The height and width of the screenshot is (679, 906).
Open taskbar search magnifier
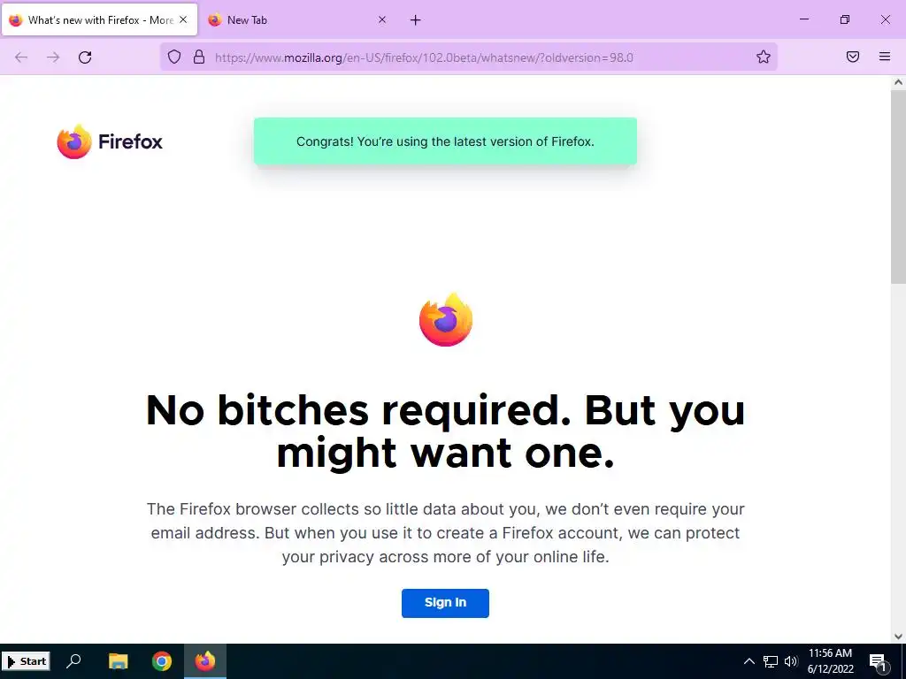[73, 661]
